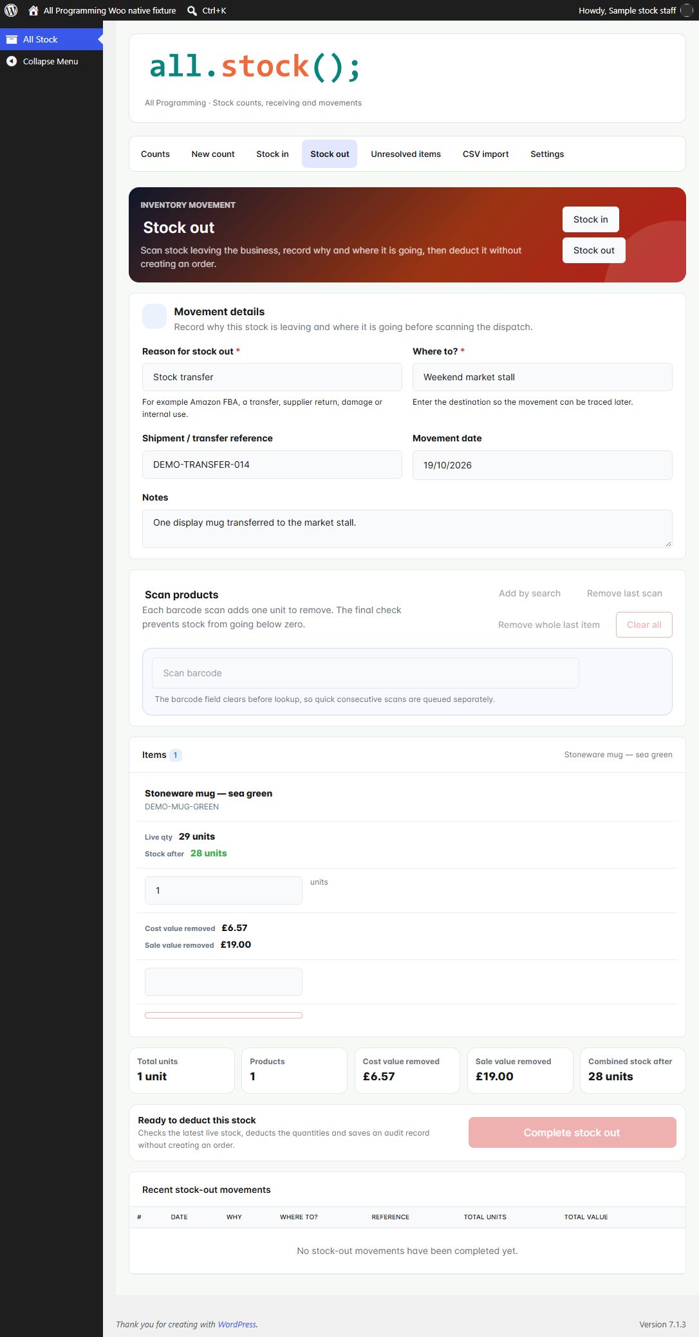Click the REFERENCE column header
This screenshot has width=699, height=1337.
390,1217
